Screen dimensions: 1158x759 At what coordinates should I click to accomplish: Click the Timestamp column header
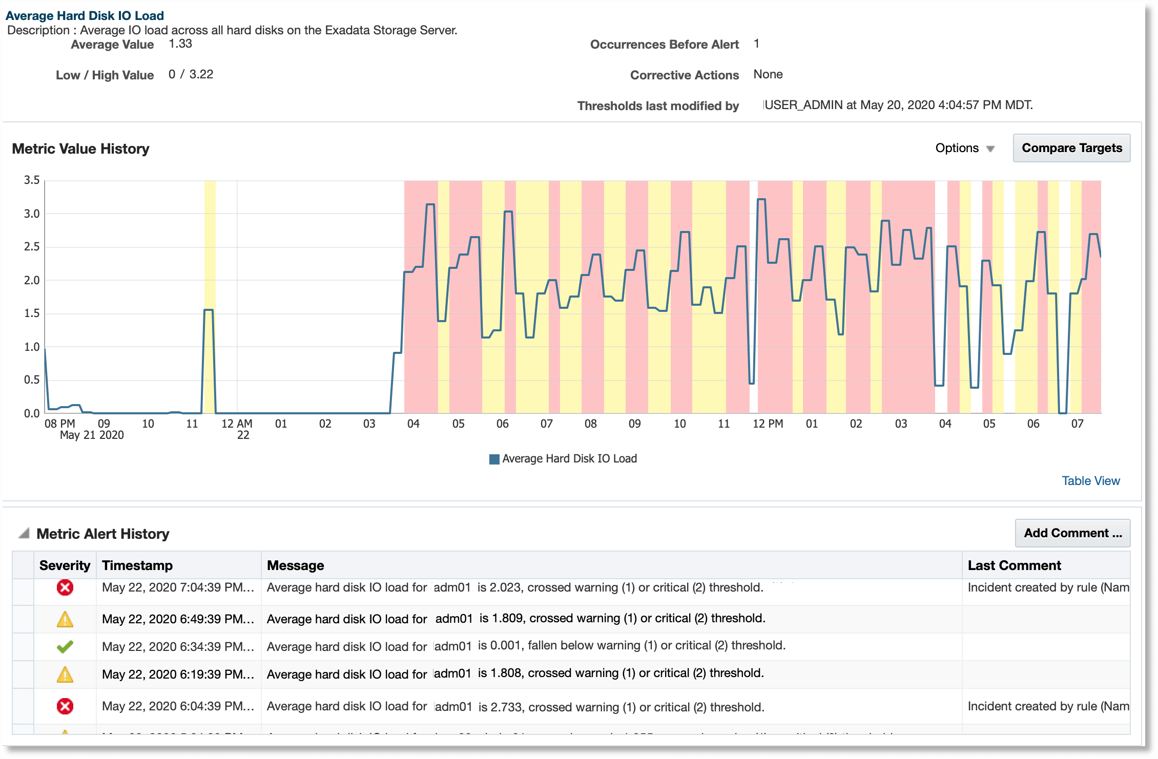pyautogui.click(x=137, y=565)
